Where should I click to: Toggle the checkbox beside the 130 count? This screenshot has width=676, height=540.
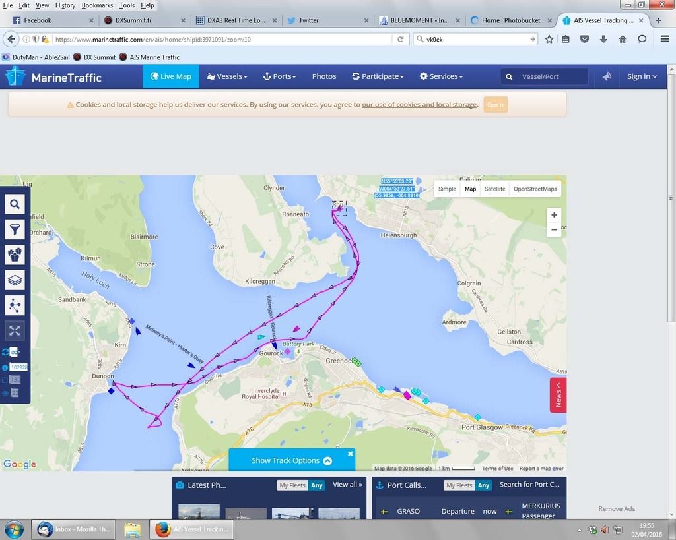(5, 380)
